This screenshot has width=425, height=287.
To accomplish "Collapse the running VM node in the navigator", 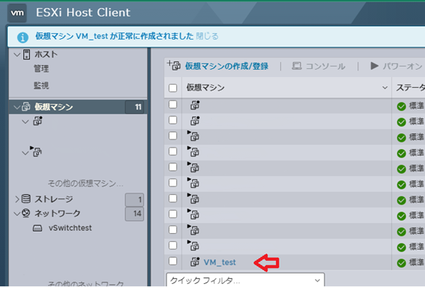I will click(x=25, y=153).
